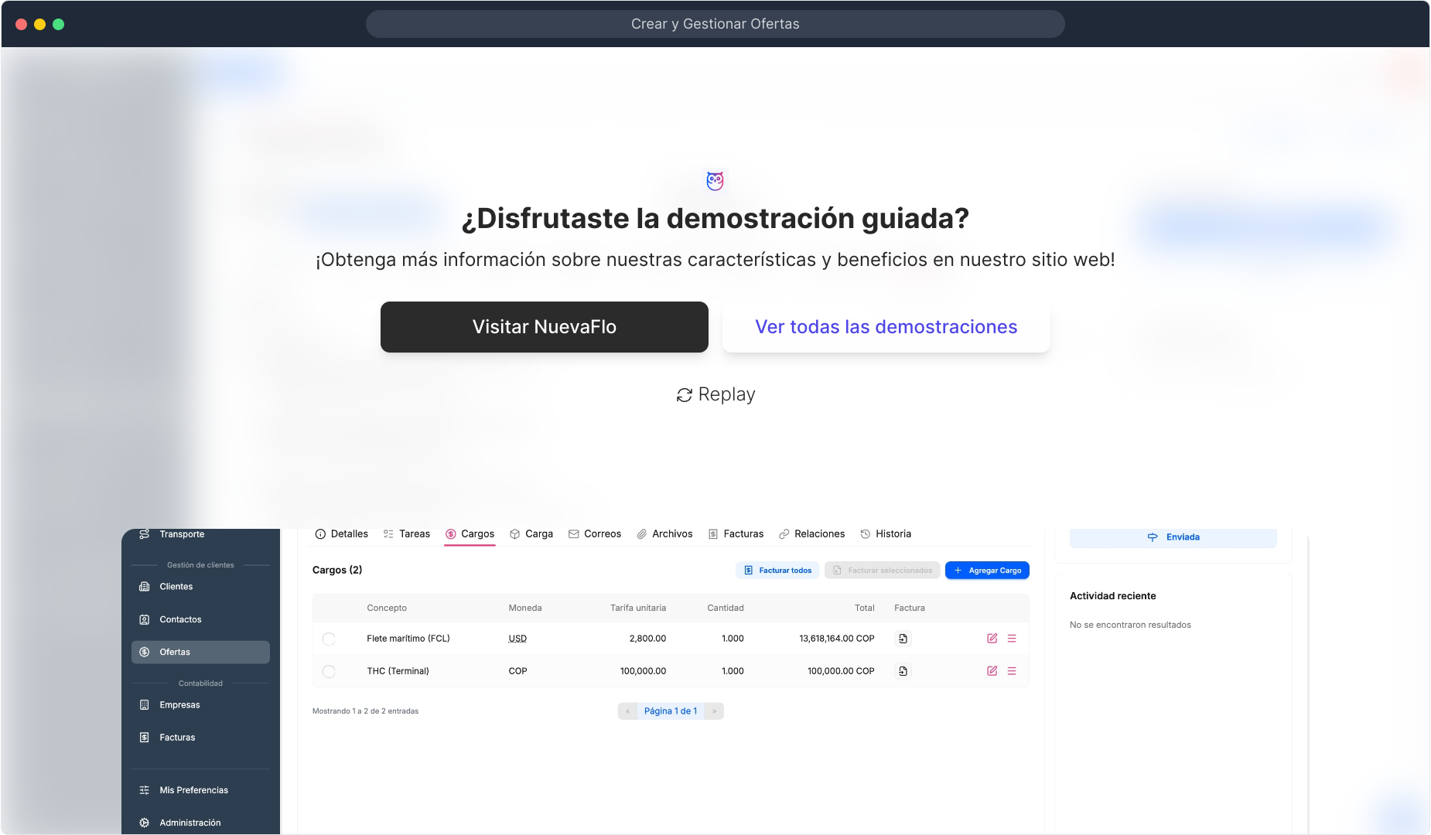Select the THC (Terminal) row checkbox
This screenshot has width=1431, height=835.
pos(329,671)
